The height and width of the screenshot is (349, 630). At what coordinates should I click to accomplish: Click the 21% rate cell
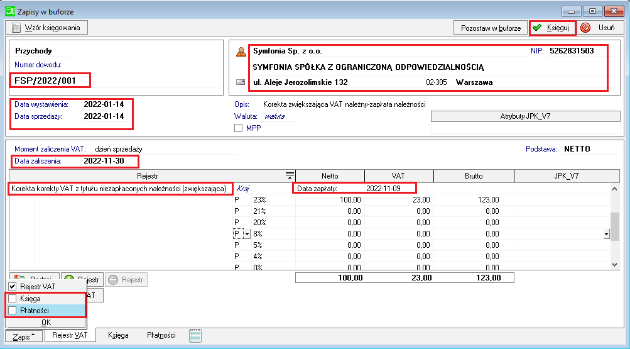pos(273,211)
